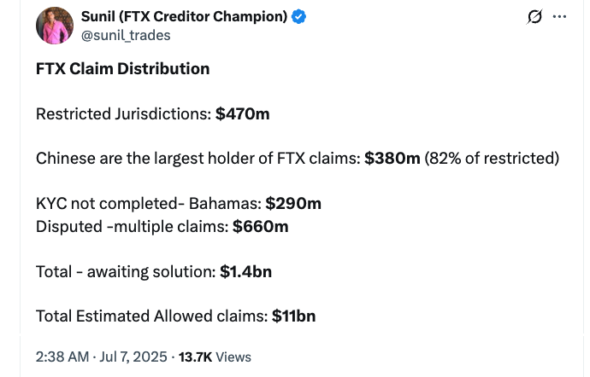590x377 pixels.
Task: Click the bold $380m figure
Action: pos(392,158)
